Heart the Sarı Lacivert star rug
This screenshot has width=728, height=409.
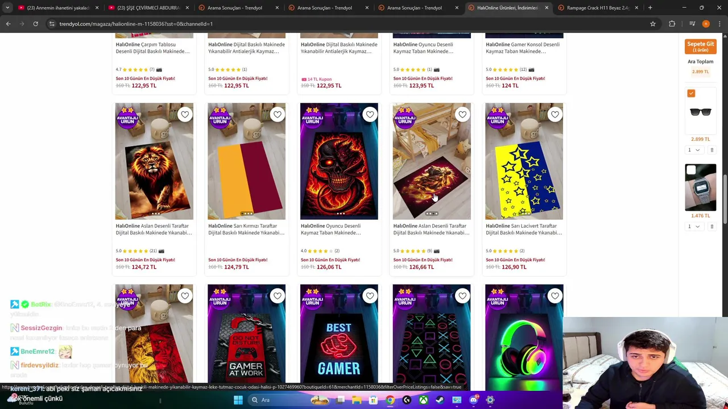pos(555,115)
